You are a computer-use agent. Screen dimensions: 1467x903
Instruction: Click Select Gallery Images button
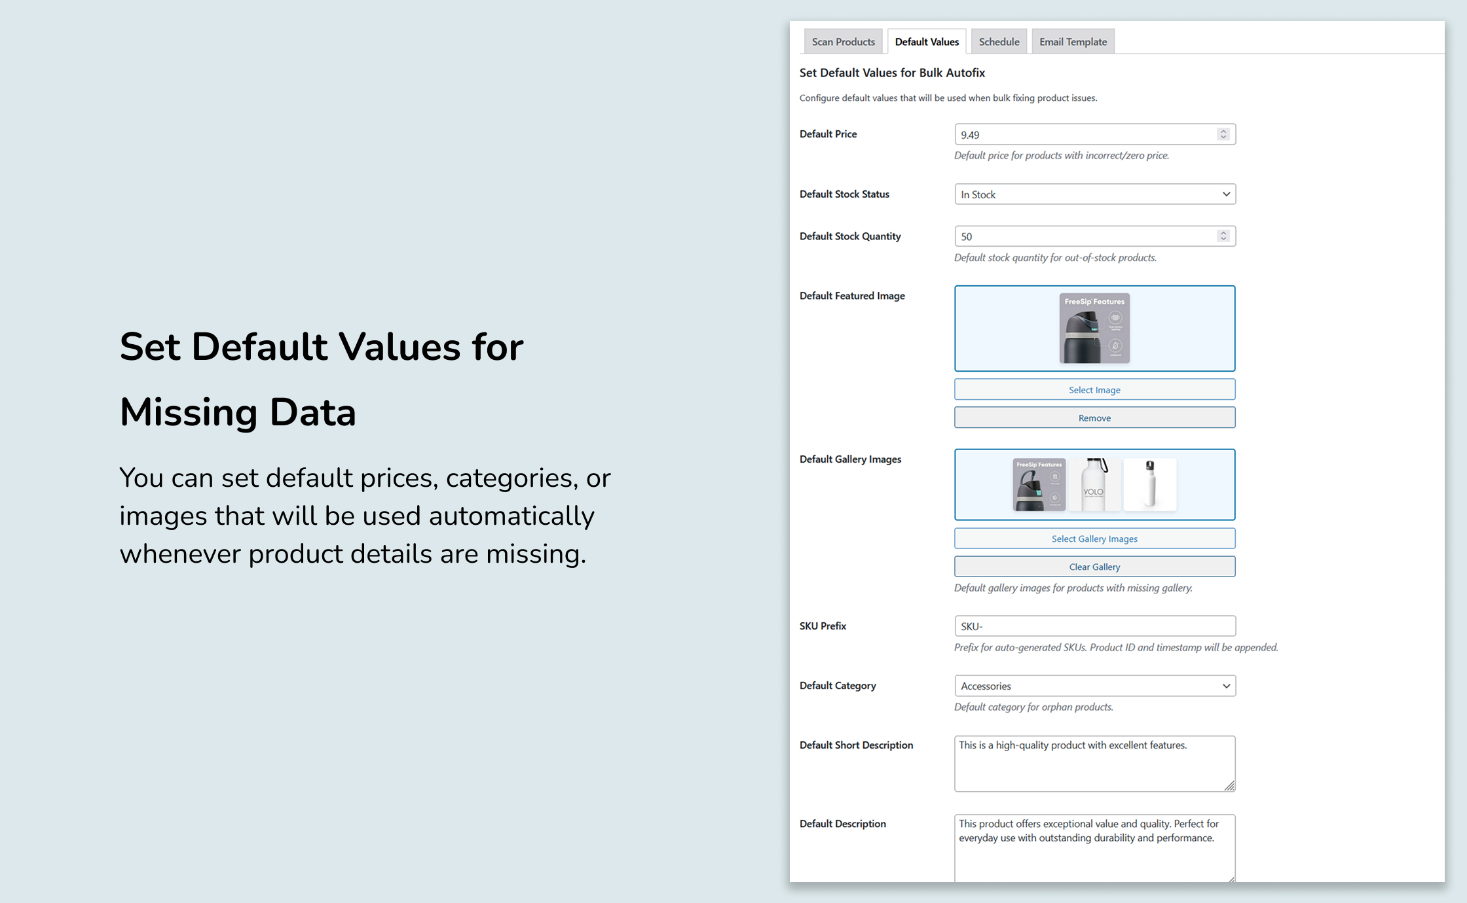point(1094,539)
